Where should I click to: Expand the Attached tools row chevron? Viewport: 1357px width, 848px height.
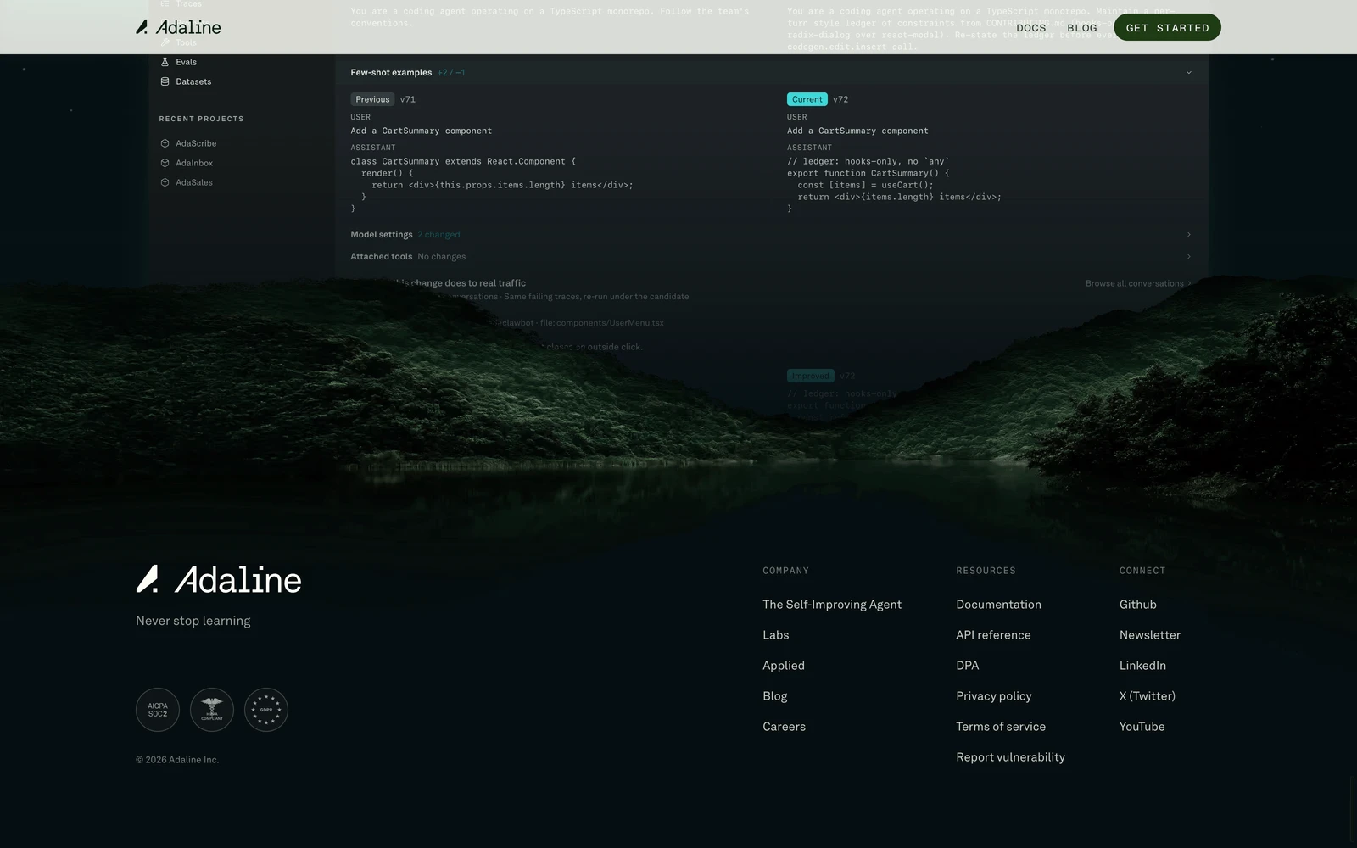(x=1188, y=257)
